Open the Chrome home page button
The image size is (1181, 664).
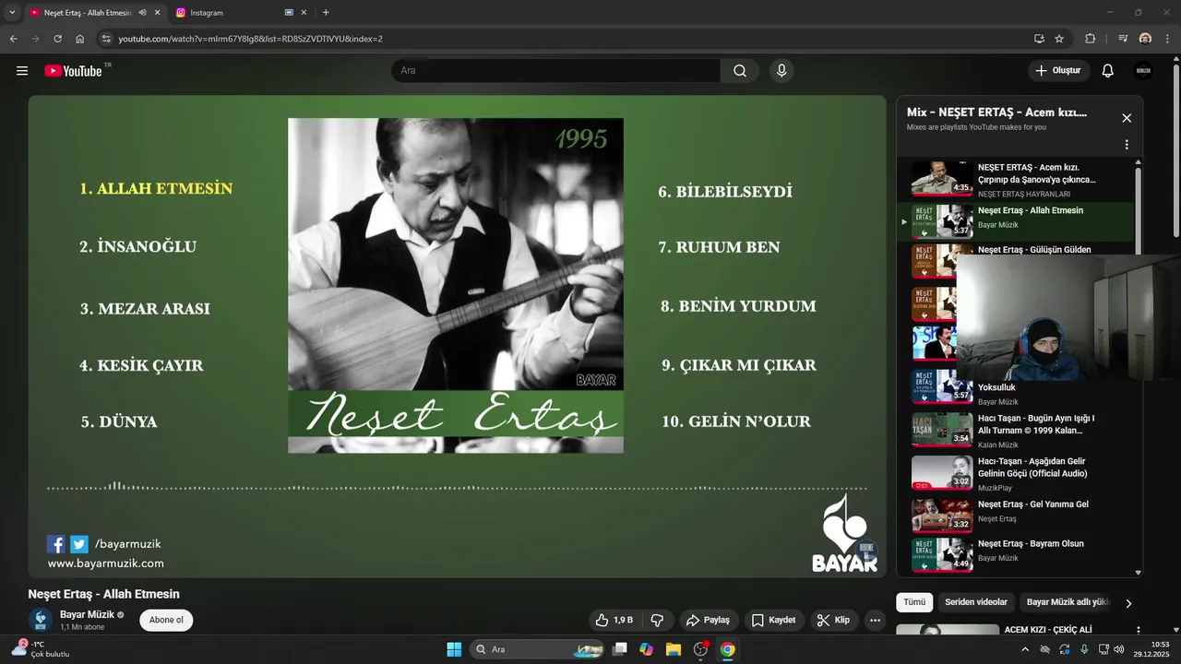click(x=80, y=39)
